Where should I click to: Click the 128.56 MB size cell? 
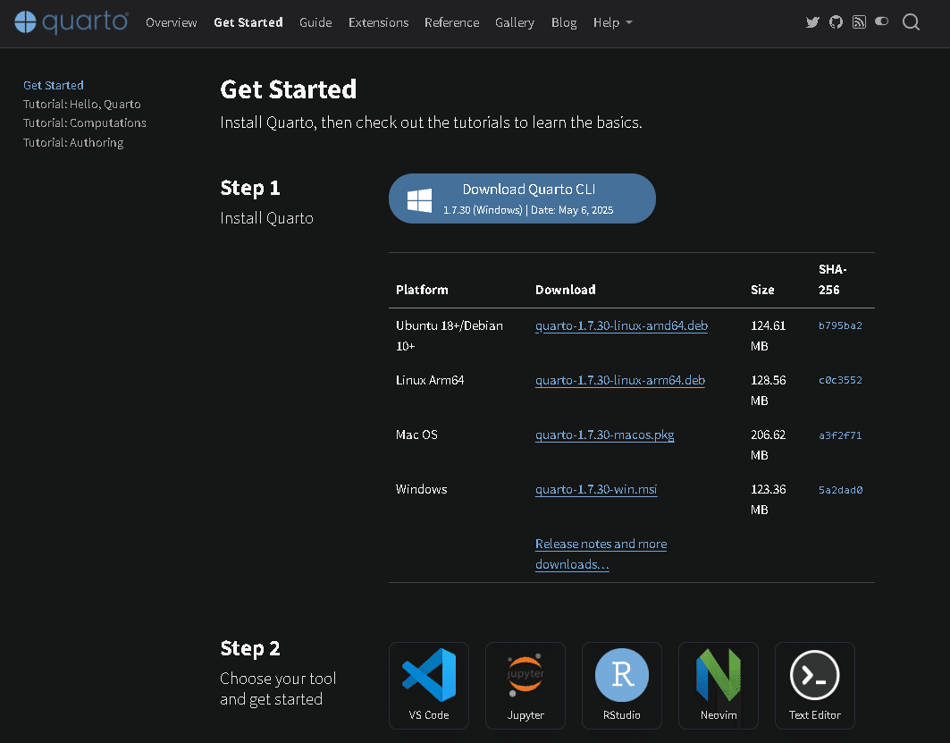[769, 391]
